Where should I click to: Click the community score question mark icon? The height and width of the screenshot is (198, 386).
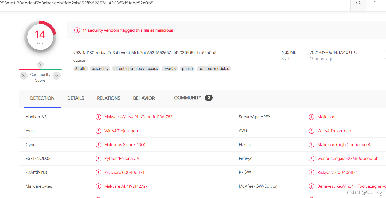[x=40, y=65]
